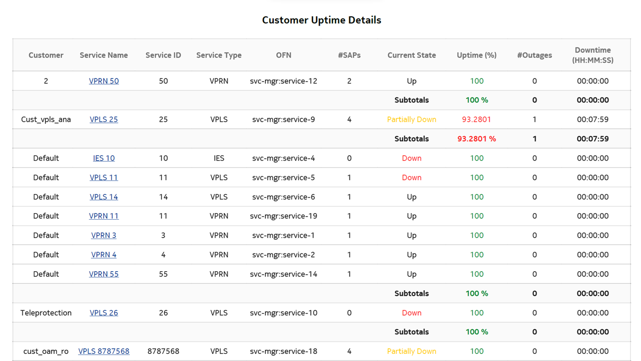Select Partially Down state for VPLS 25
The image size is (641, 361).
click(411, 119)
